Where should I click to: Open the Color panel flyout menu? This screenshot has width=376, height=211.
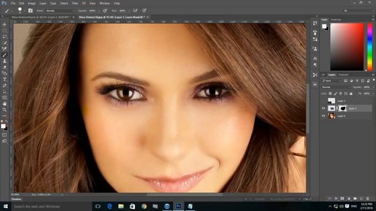tap(373, 19)
